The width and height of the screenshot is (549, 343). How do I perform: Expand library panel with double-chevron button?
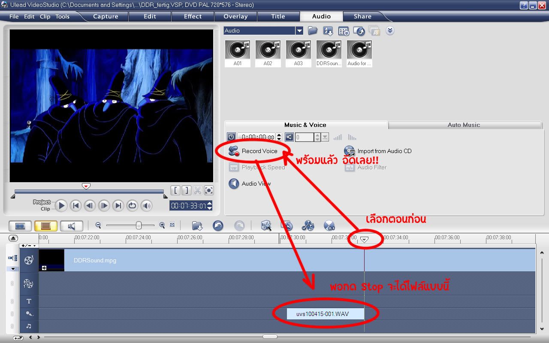click(x=389, y=31)
